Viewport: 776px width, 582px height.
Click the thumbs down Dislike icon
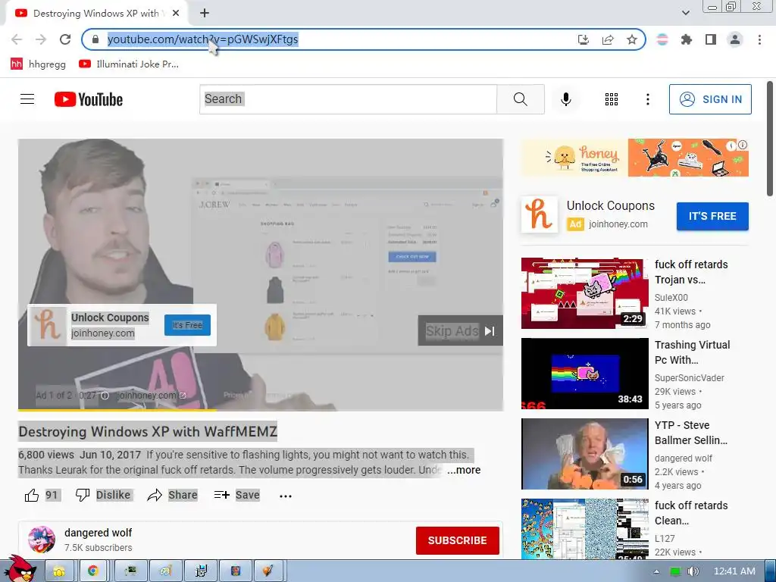(x=82, y=495)
